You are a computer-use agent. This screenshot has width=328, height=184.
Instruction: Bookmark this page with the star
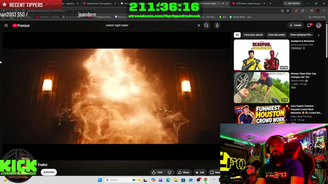point(288,11)
